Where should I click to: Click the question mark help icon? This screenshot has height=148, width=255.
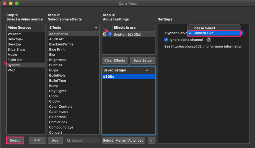[209, 40]
